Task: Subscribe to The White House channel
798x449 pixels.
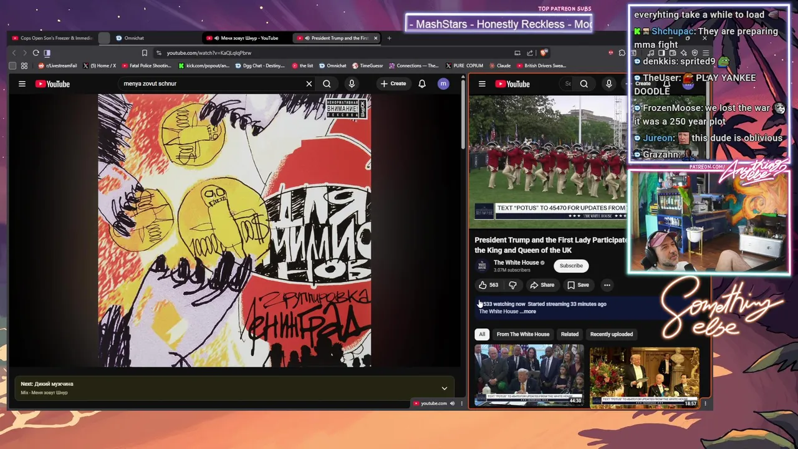Action: tap(571, 266)
